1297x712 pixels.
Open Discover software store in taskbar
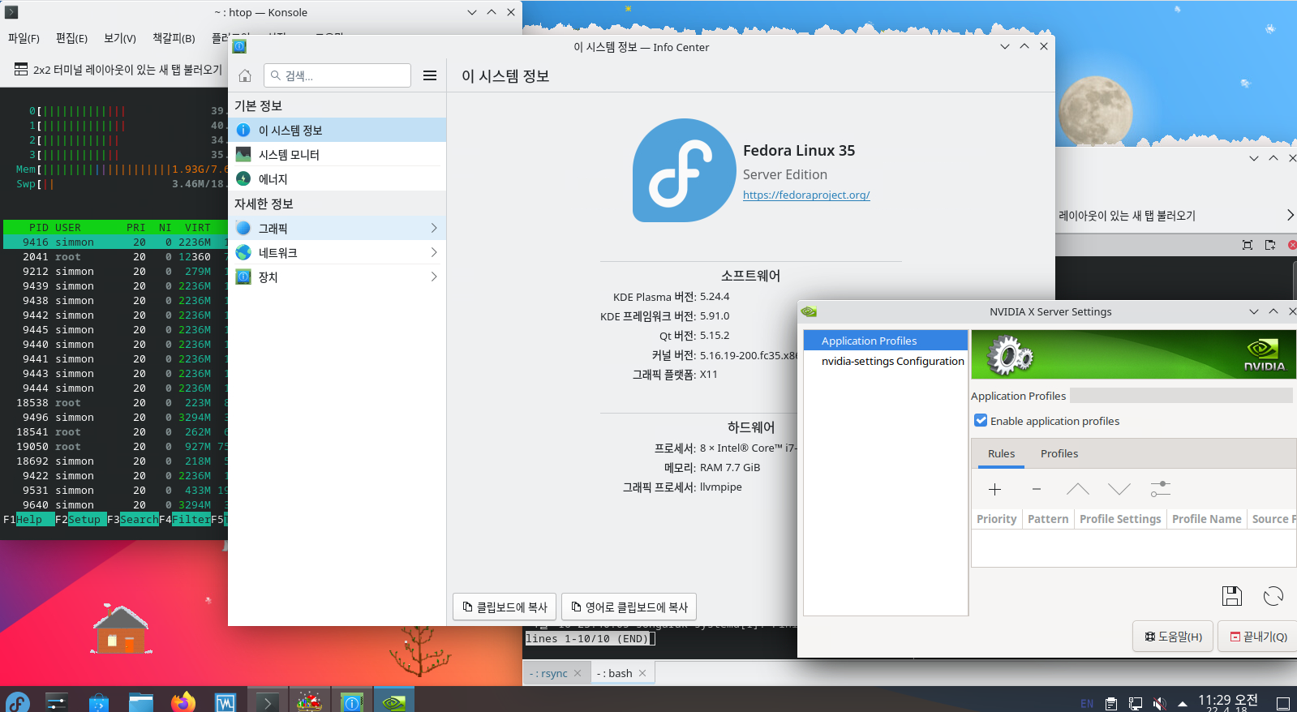pyautogui.click(x=98, y=701)
